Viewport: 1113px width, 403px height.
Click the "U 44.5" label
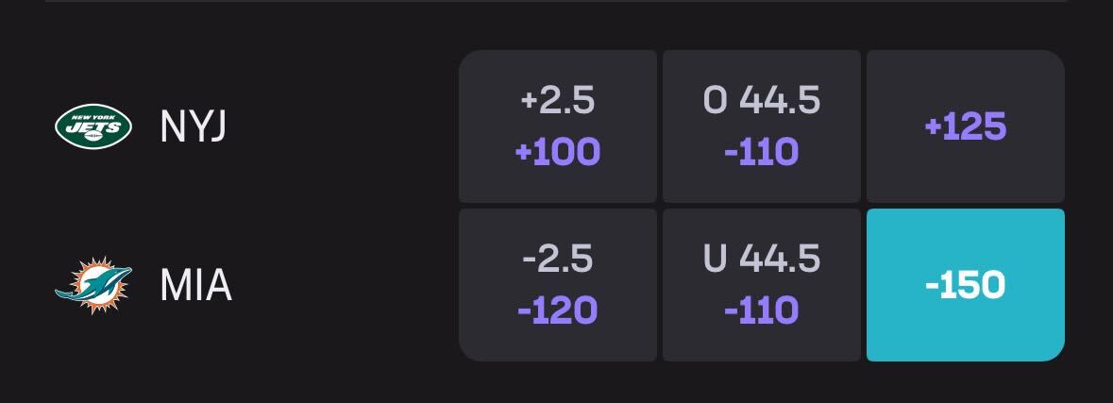[x=761, y=259]
